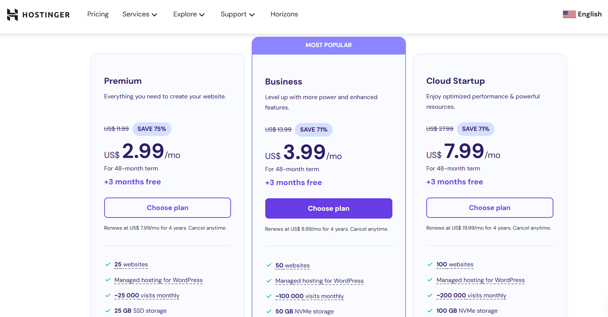Choose the Business plan
Image resolution: width=608 pixels, height=317 pixels.
pyautogui.click(x=328, y=208)
